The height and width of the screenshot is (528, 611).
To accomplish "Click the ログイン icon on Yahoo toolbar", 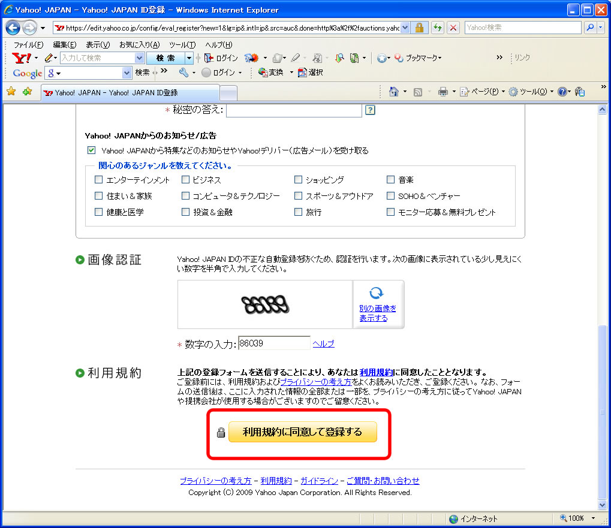I will point(209,58).
